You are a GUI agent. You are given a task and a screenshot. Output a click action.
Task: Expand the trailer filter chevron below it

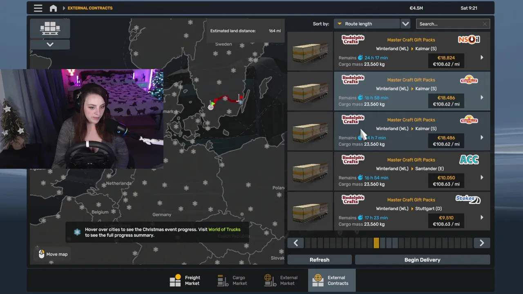(50, 45)
